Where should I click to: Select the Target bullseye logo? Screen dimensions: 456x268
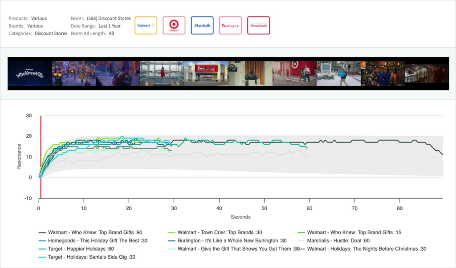click(174, 26)
